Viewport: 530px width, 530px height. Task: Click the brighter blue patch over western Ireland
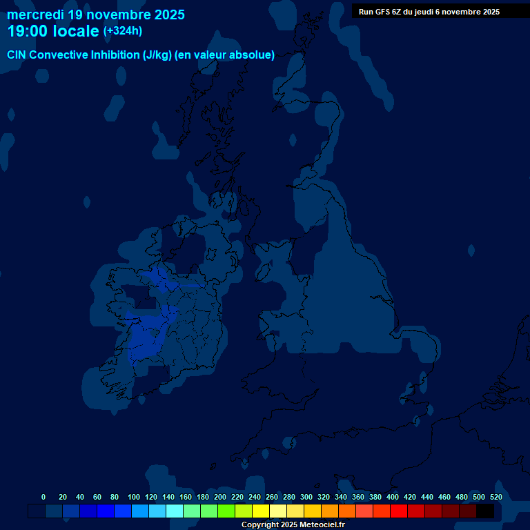point(145,338)
